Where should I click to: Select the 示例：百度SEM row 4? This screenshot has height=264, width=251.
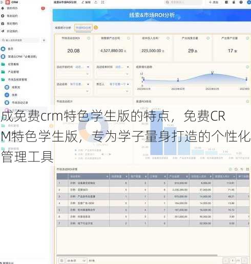[x=153, y=203]
